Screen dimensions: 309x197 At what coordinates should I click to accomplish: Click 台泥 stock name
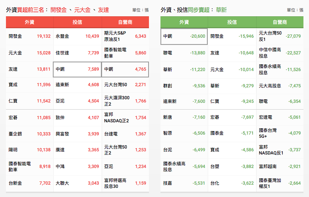click(168, 150)
